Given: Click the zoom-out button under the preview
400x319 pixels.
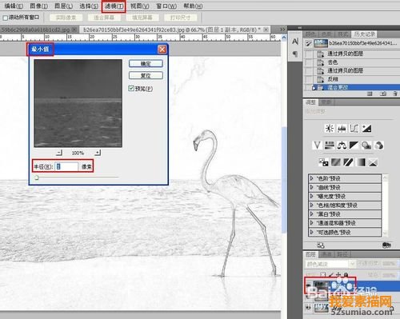Looking at the screenshot, I should coord(59,153).
